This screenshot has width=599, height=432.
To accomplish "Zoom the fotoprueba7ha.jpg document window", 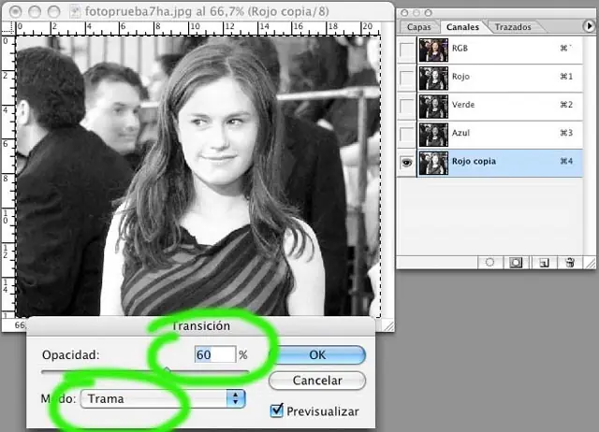I will coord(54,12).
